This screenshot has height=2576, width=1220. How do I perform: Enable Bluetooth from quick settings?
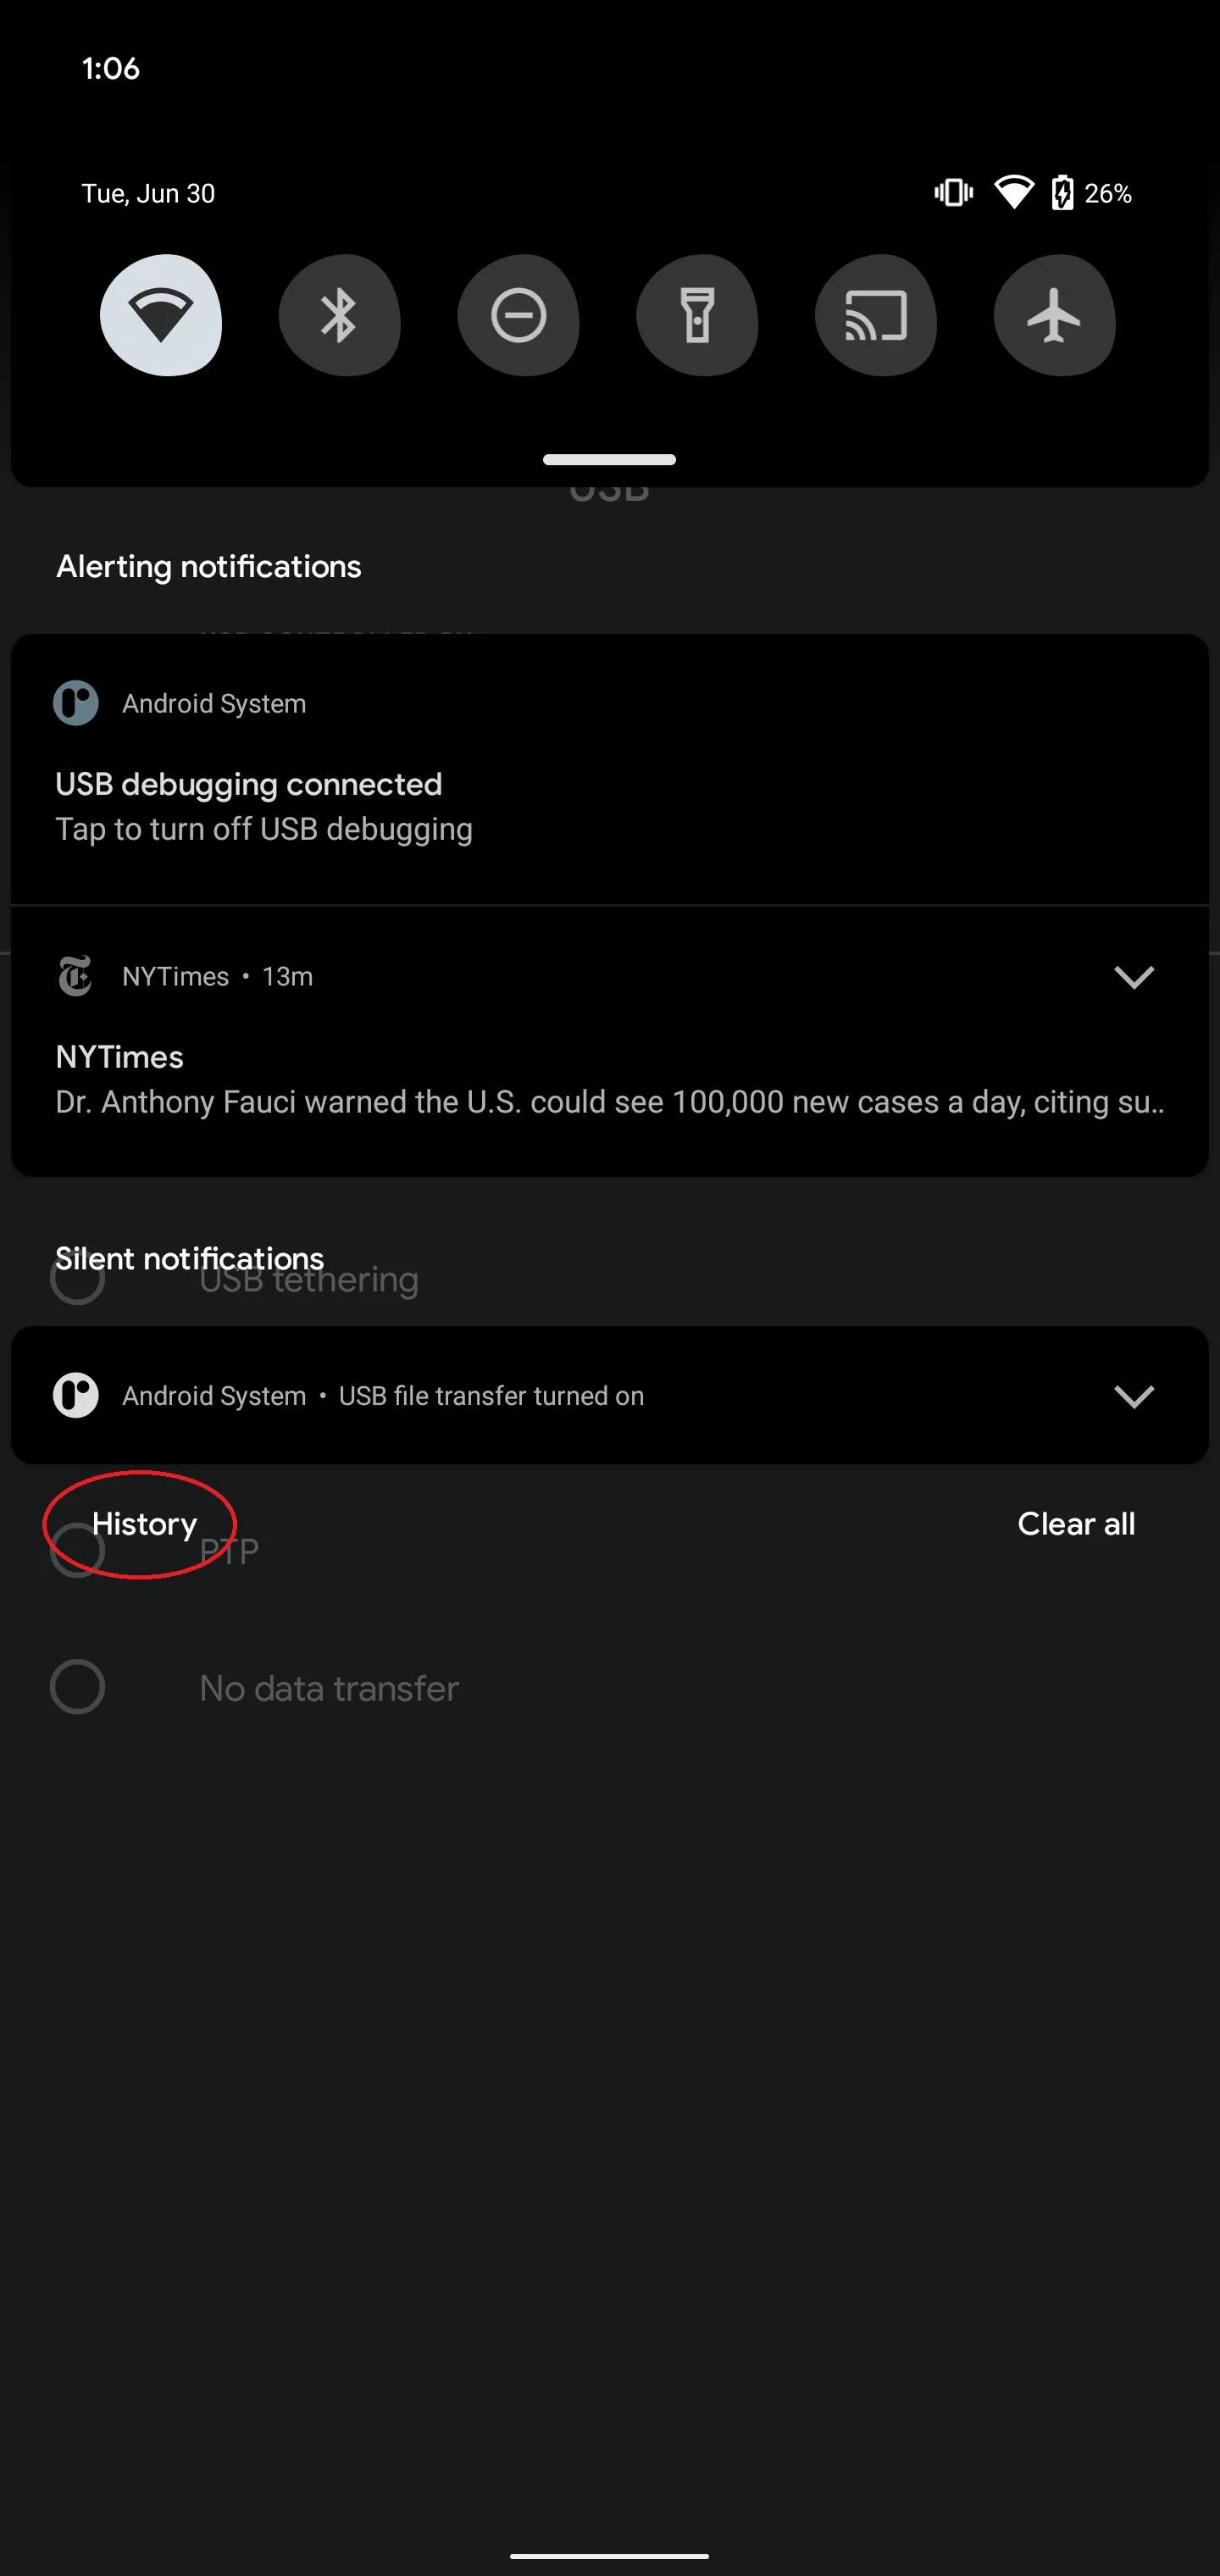339,315
